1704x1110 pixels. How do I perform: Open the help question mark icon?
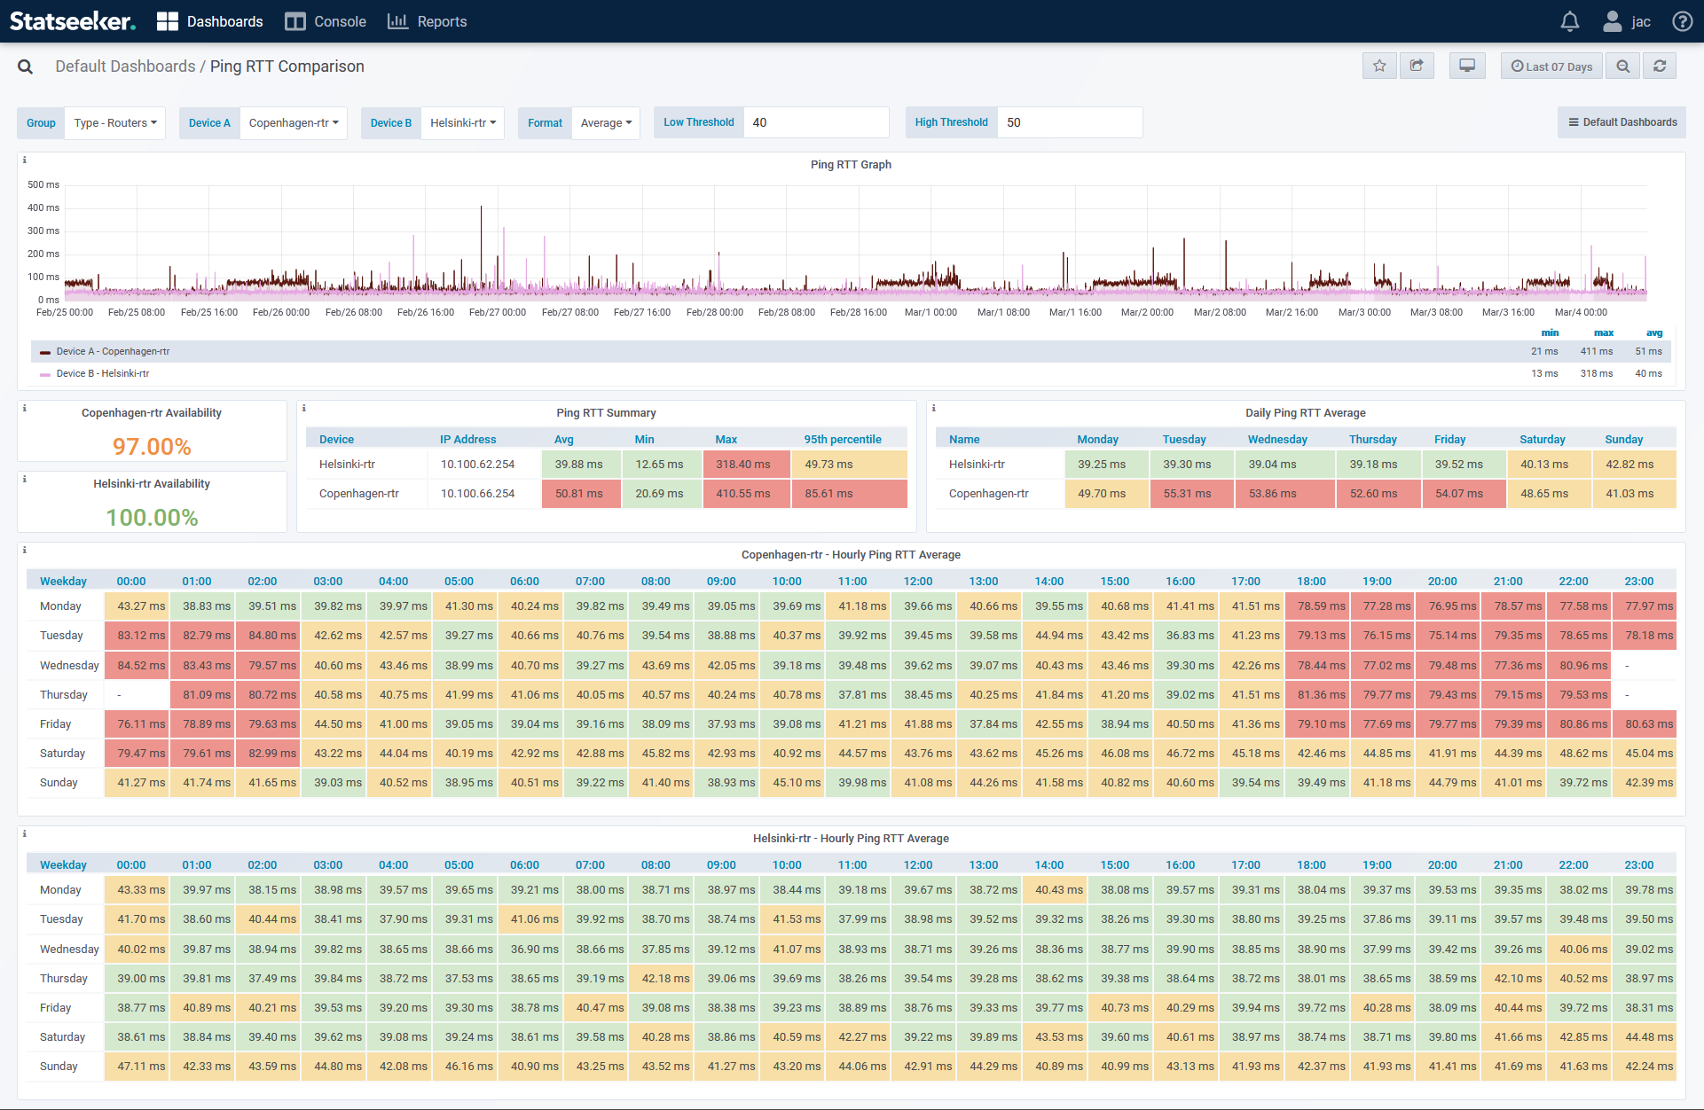tap(1683, 20)
